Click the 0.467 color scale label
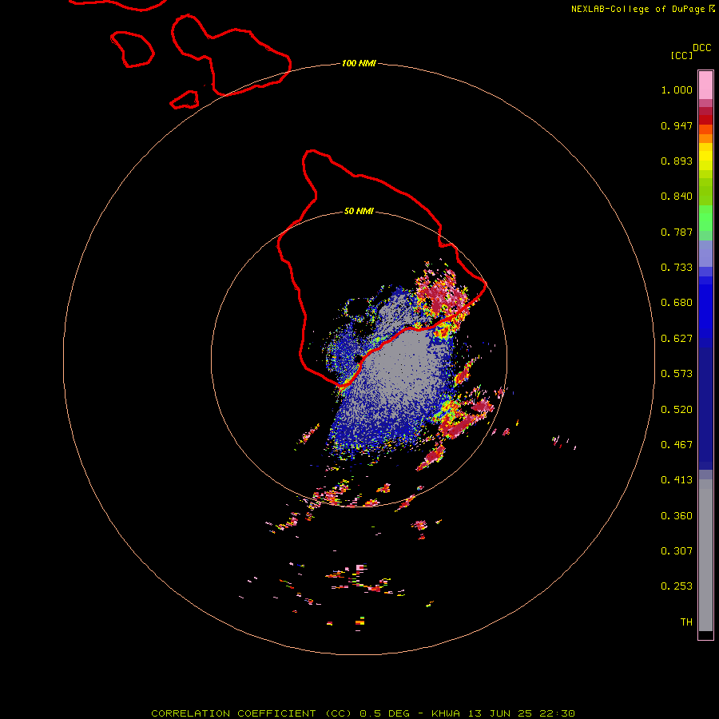 click(677, 445)
